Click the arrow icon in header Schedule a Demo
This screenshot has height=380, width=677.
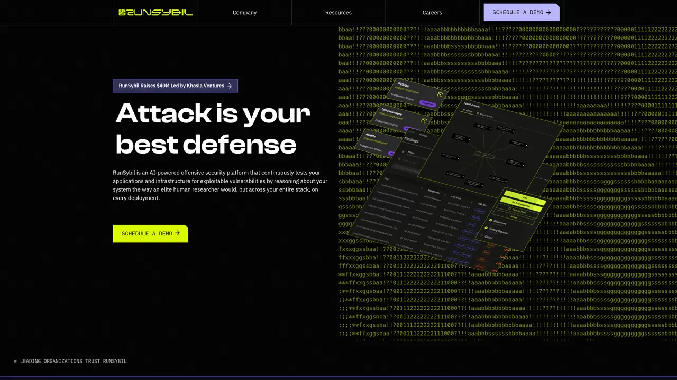click(x=548, y=12)
